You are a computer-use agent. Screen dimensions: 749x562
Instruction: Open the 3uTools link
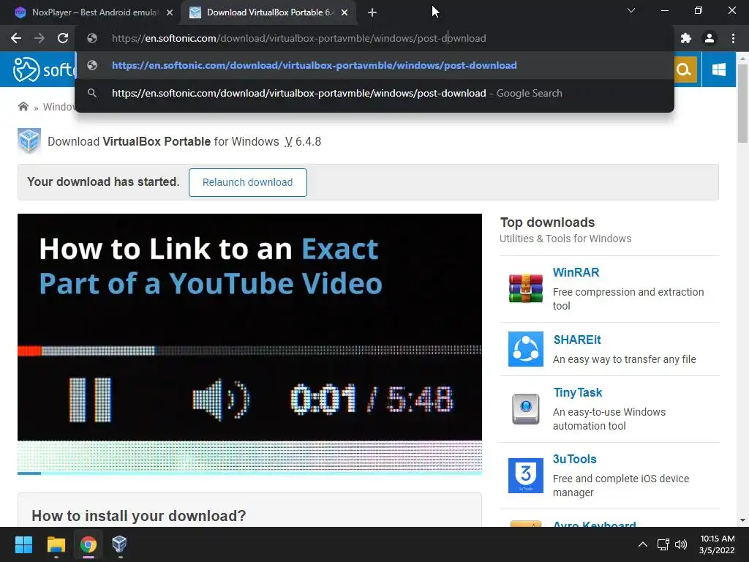pos(575,460)
